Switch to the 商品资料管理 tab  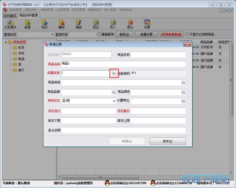29,15
